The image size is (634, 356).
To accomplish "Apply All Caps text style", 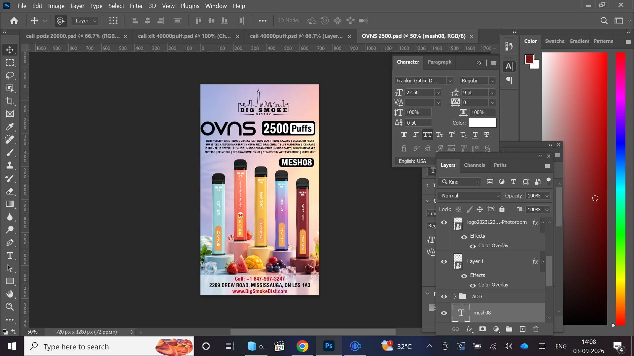I will tap(427, 134).
